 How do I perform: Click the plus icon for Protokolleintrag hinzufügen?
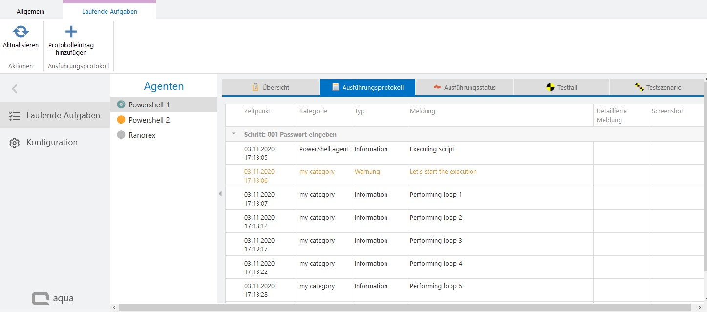[x=71, y=32]
